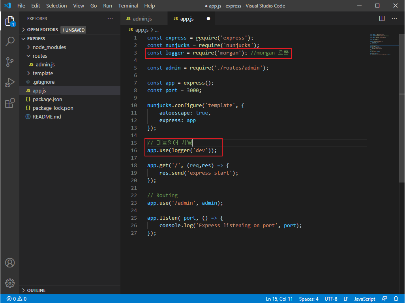Click the feedback icon in status bar
Screen dimensions: 405x303
coord(384,299)
